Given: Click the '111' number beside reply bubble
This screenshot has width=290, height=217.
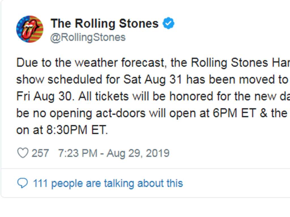Looking at the screenshot, I should tap(40, 183).
